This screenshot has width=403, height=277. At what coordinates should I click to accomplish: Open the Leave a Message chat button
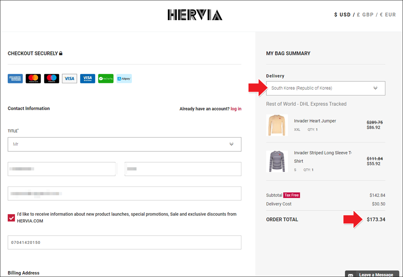pos(372,274)
